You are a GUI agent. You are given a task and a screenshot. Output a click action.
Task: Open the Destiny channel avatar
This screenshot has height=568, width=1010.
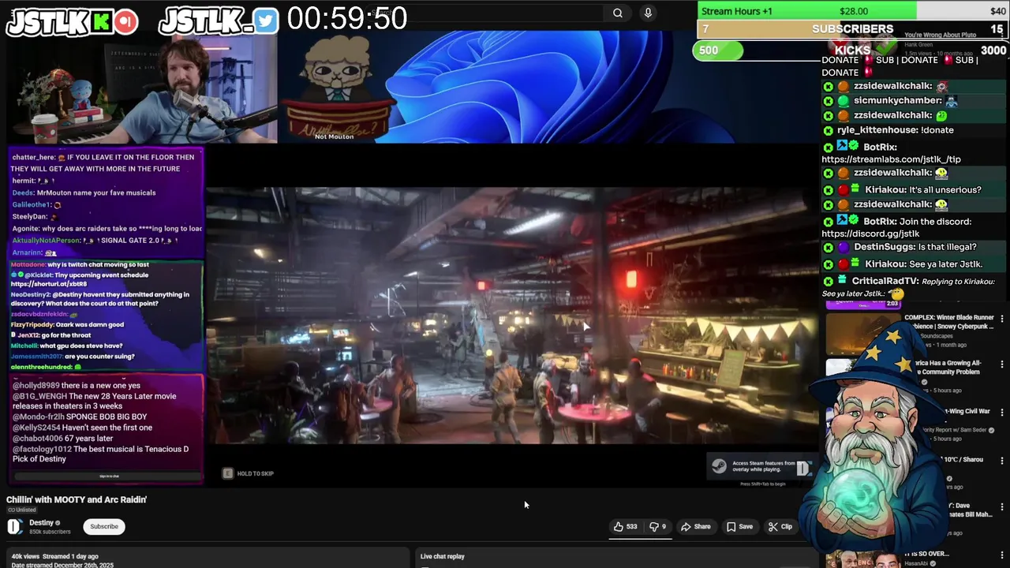[15, 527]
